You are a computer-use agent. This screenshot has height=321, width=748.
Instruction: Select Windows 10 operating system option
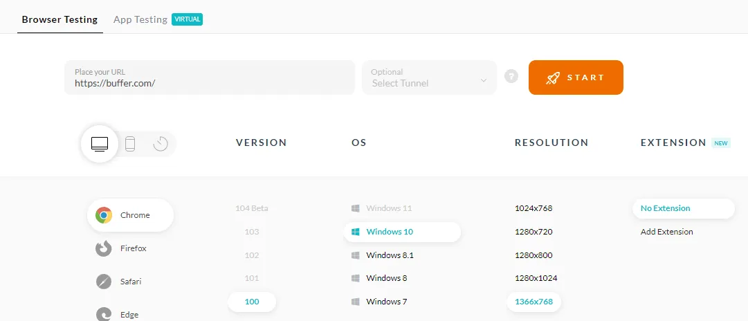(x=402, y=232)
